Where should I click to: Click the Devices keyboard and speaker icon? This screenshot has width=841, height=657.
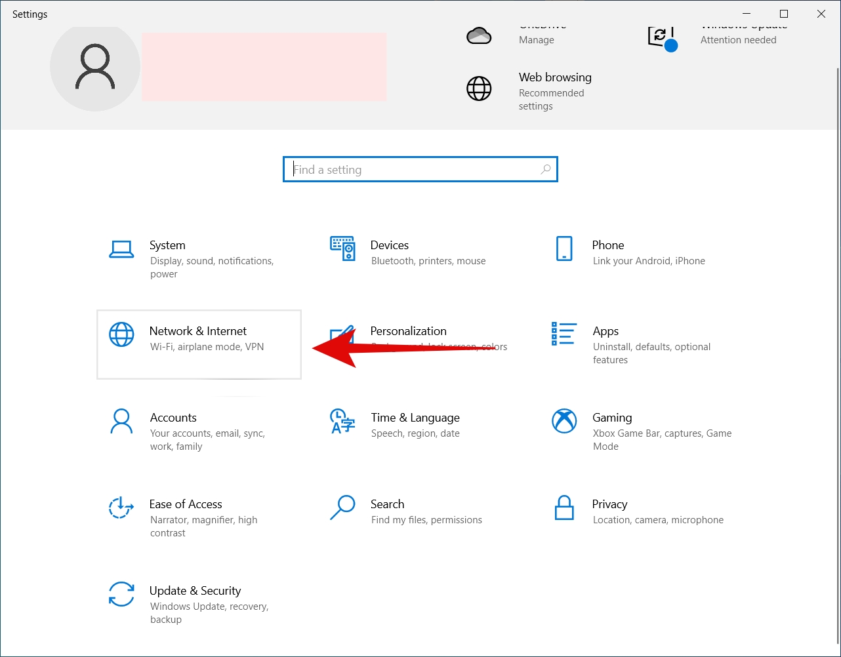(x=342, y=249)
